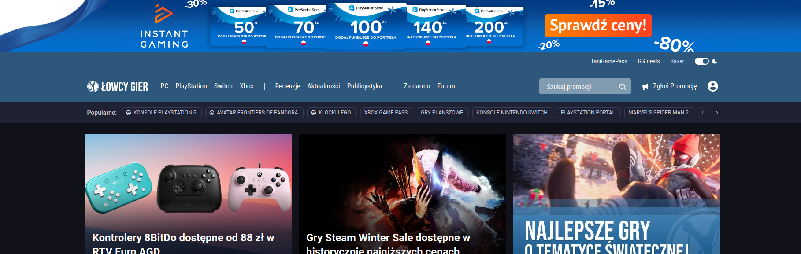Select the Xbox Game Pass tag
This screenshot has height=254, width=801.
click(386, 113)
